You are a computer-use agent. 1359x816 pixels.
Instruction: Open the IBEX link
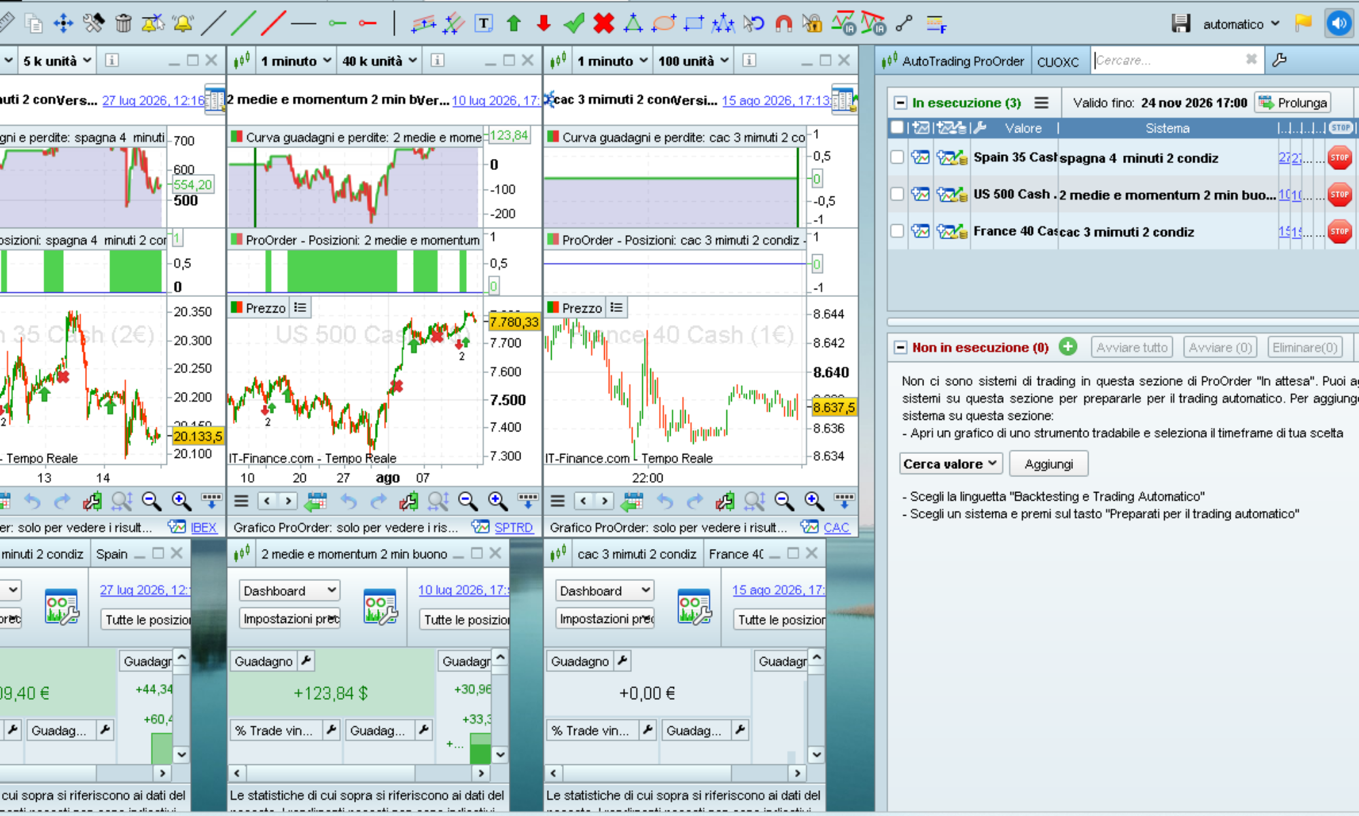click(x=203, y=527)
